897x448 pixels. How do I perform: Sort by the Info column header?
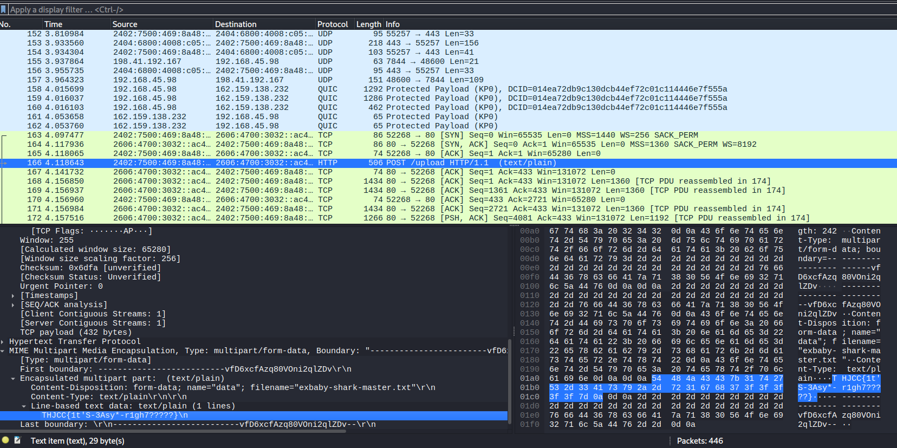pyautogui.click(x=640, y=24)
